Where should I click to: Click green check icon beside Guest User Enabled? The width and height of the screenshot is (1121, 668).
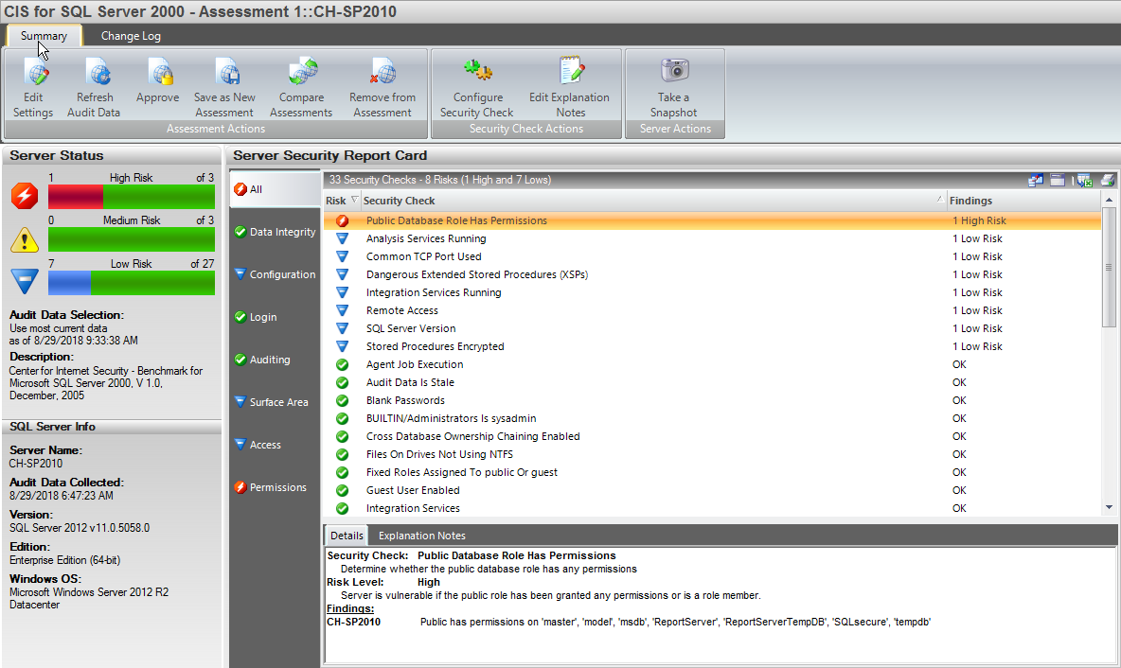click(343, 490)
